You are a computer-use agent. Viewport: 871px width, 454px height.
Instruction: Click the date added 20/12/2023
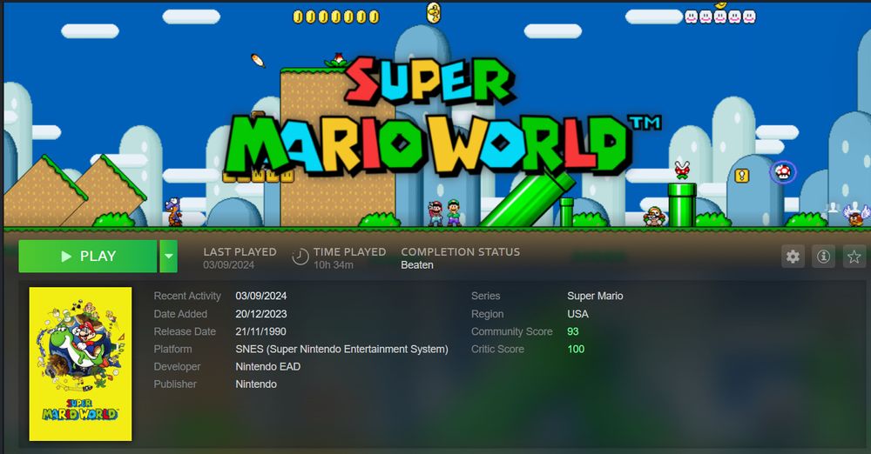(261, 314)
